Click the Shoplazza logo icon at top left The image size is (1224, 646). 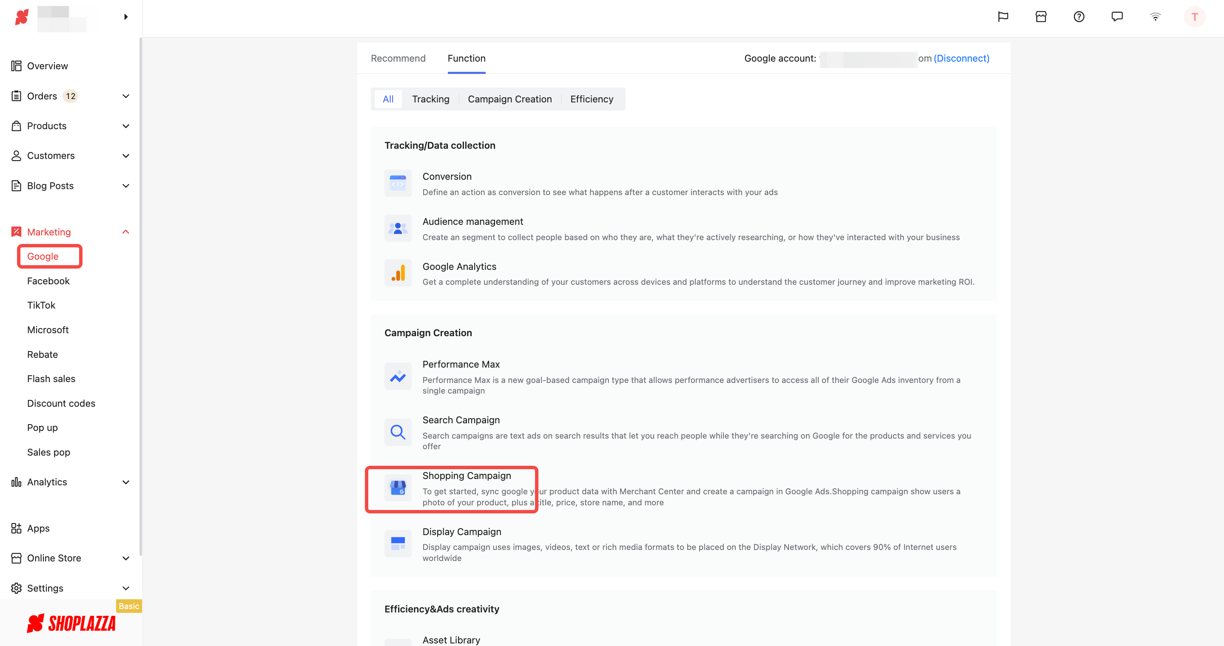coord(22,17)
